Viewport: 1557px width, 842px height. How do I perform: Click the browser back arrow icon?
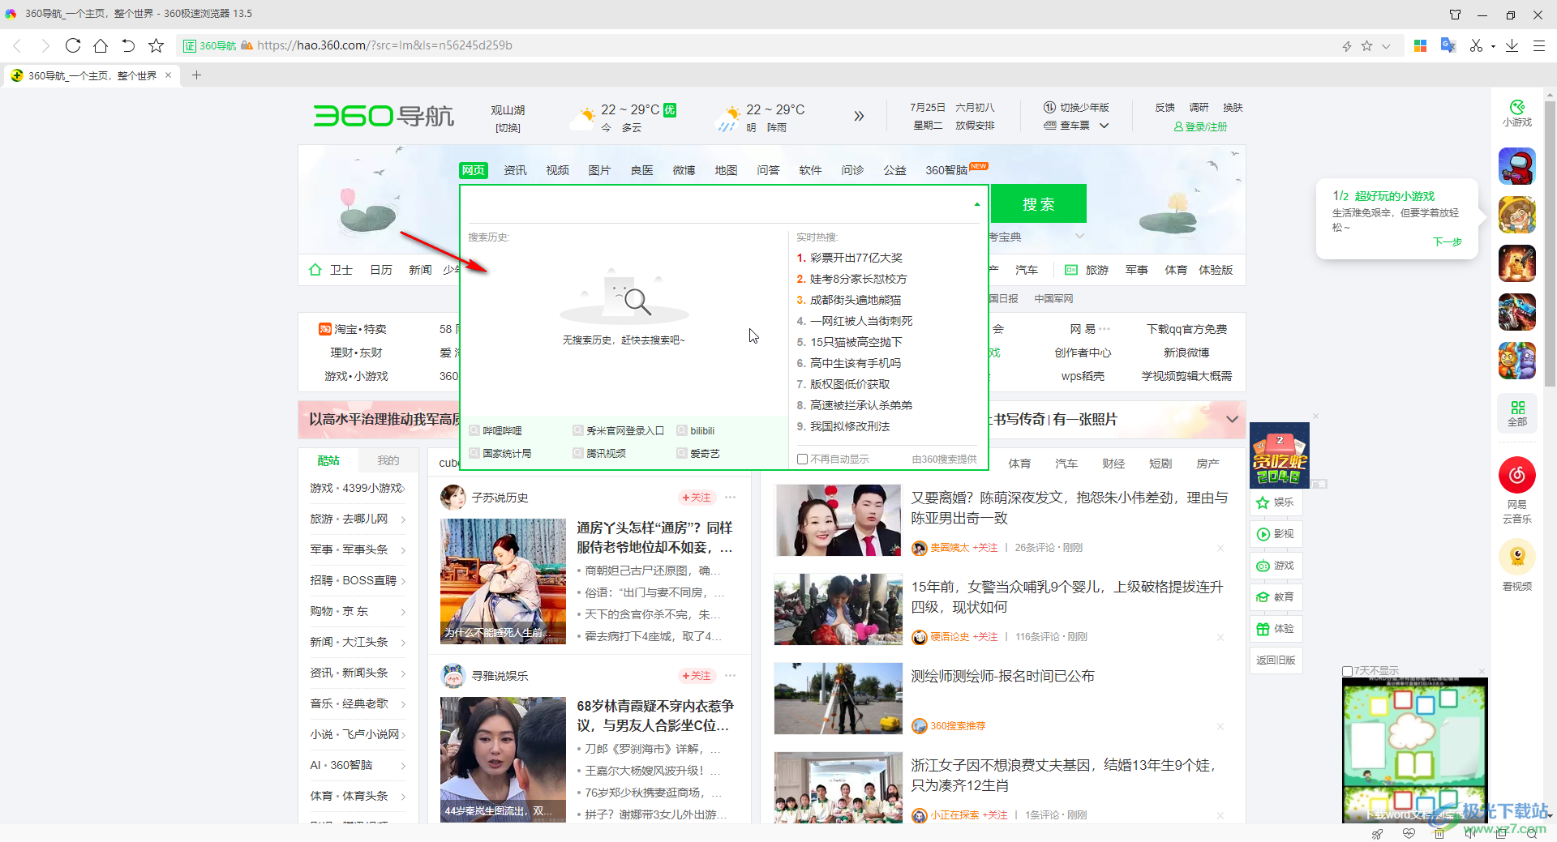tap(18, 45)
